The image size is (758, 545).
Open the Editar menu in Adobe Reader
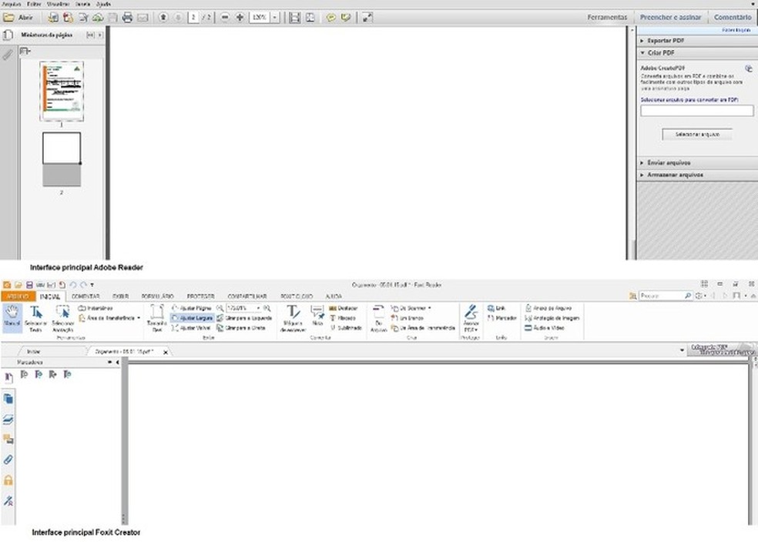[34, 4]
